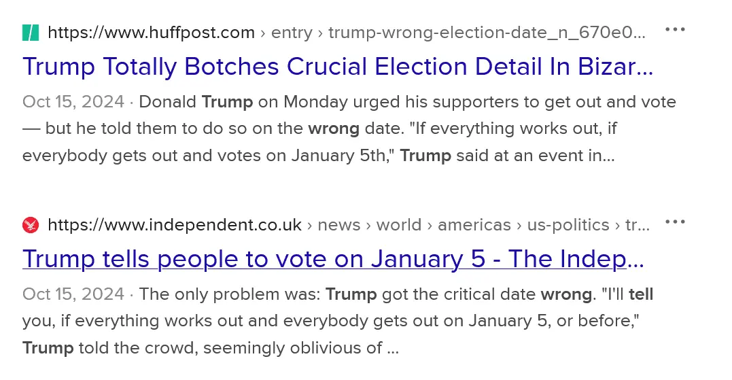Click the https://www.independent.co.uk URL
732x380 pixels.
click(175, 225)
